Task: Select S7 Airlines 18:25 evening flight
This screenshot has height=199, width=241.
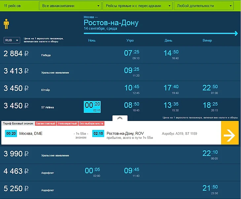Action: [x=210, y=106]
